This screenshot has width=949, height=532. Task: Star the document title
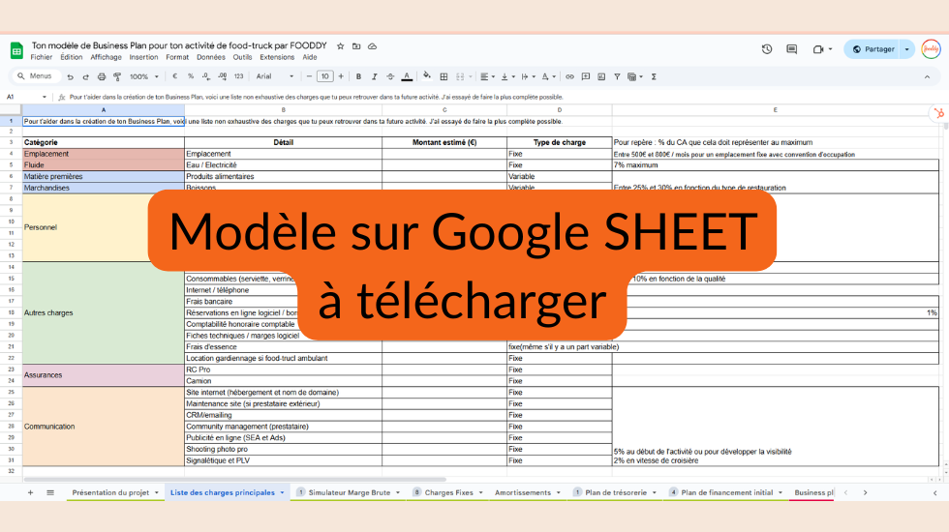click(x=340, y=45)
